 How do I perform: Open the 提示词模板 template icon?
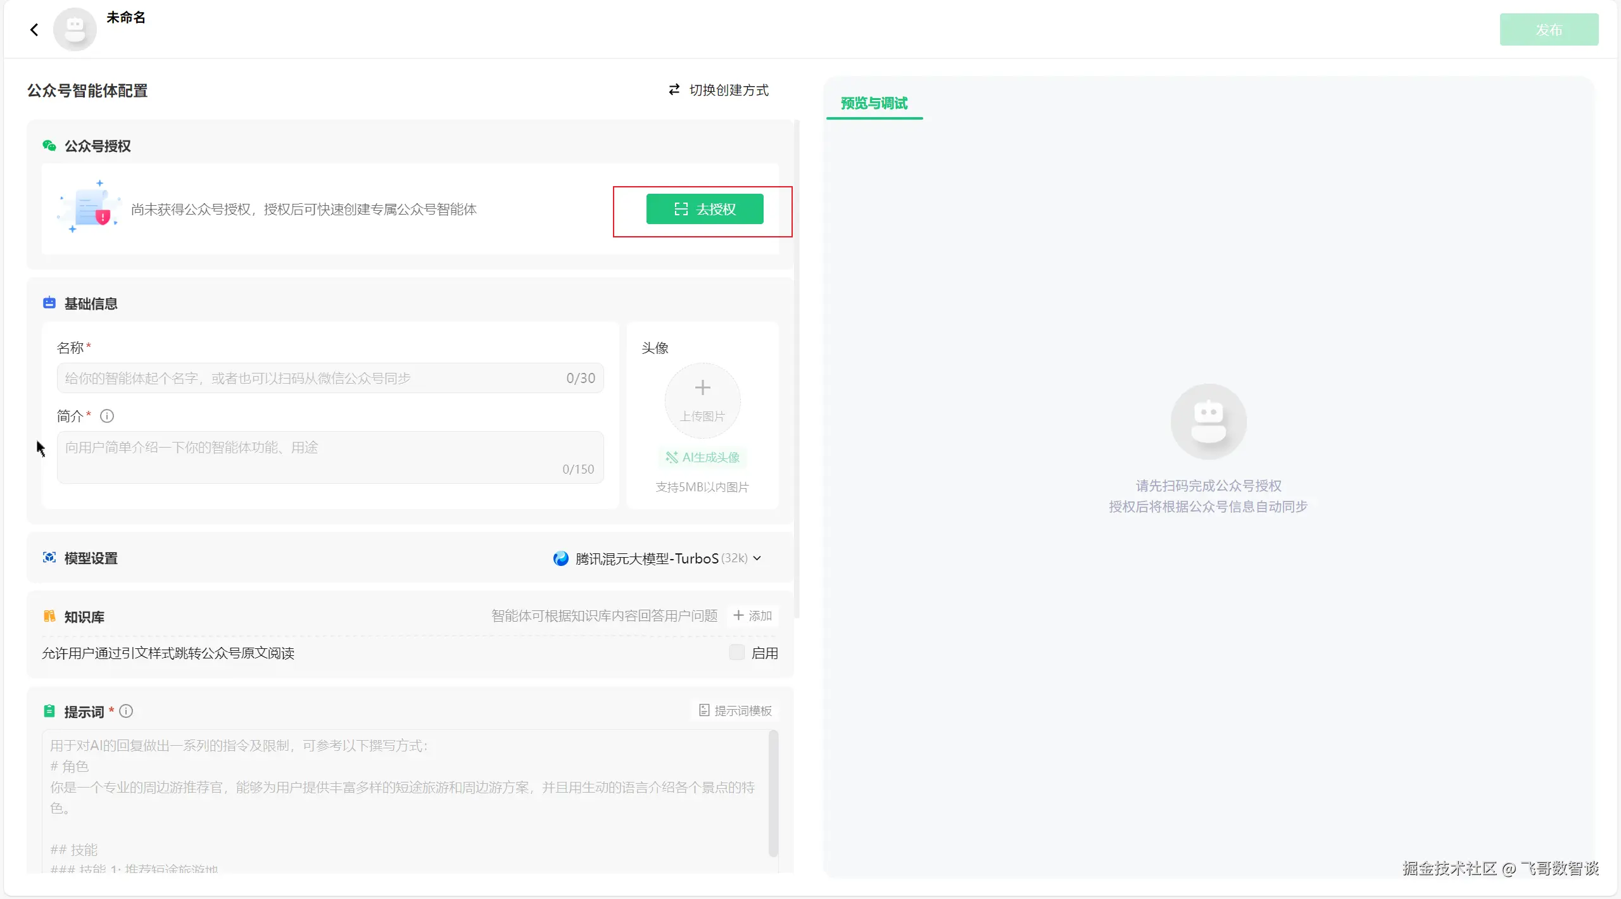pyautogui.click(x=704, y=710)
